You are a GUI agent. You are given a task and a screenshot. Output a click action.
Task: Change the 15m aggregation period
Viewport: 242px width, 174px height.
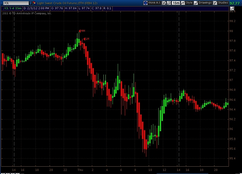click(176, 3)
